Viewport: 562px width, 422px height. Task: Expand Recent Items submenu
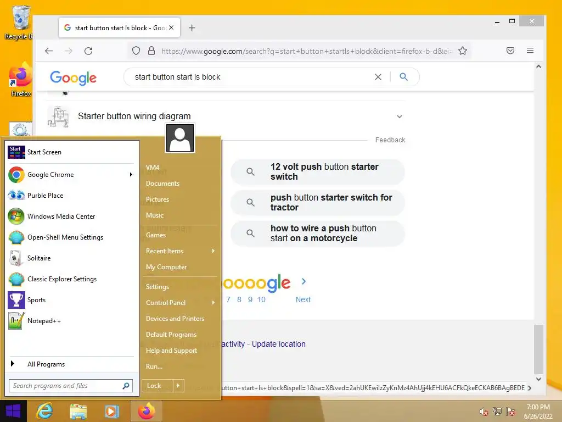click(180, 251)
